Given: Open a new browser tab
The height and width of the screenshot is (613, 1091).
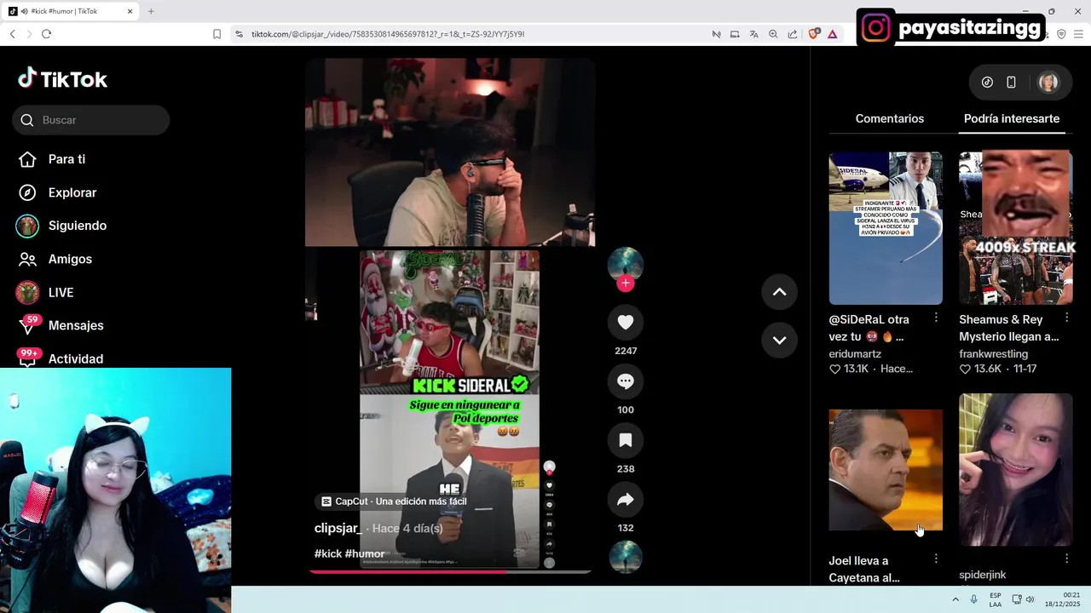Looking at the screenshot, I should (151, 11).
